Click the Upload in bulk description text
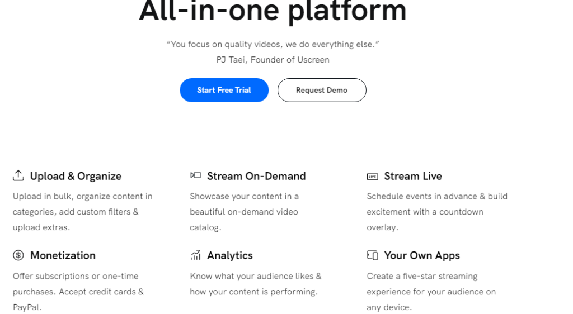This screenshot has height=314, width=573. (x=82, y=212)
